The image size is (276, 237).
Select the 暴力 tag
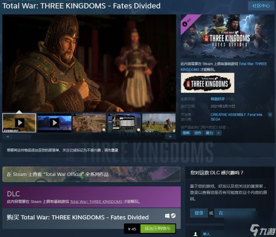209,133
